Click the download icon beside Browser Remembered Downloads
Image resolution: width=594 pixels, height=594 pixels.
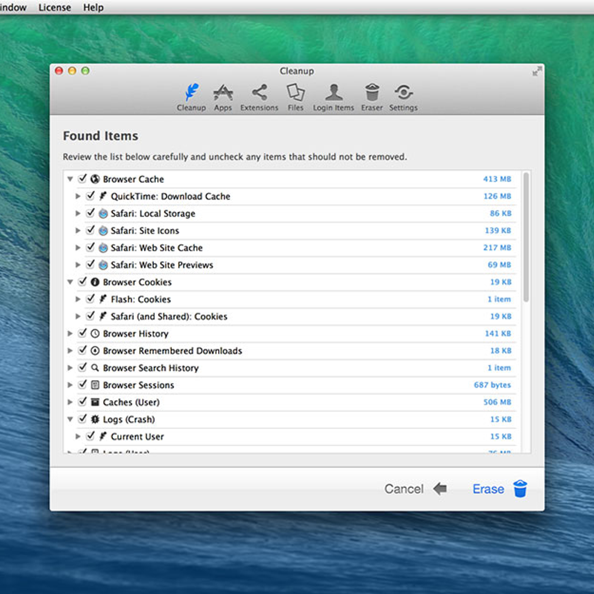tap(95, 350)
